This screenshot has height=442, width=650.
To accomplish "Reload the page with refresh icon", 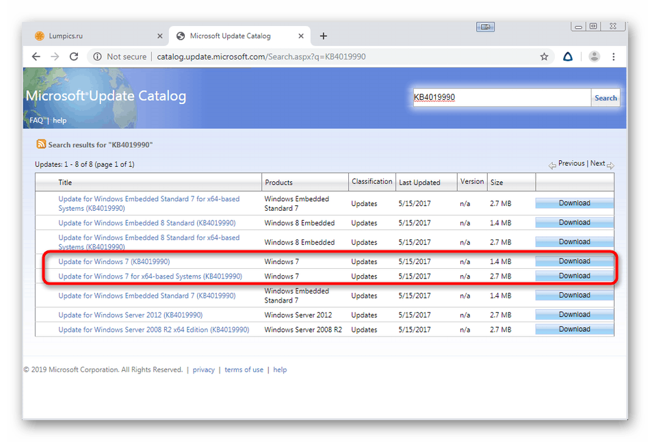I will [74, 57].
